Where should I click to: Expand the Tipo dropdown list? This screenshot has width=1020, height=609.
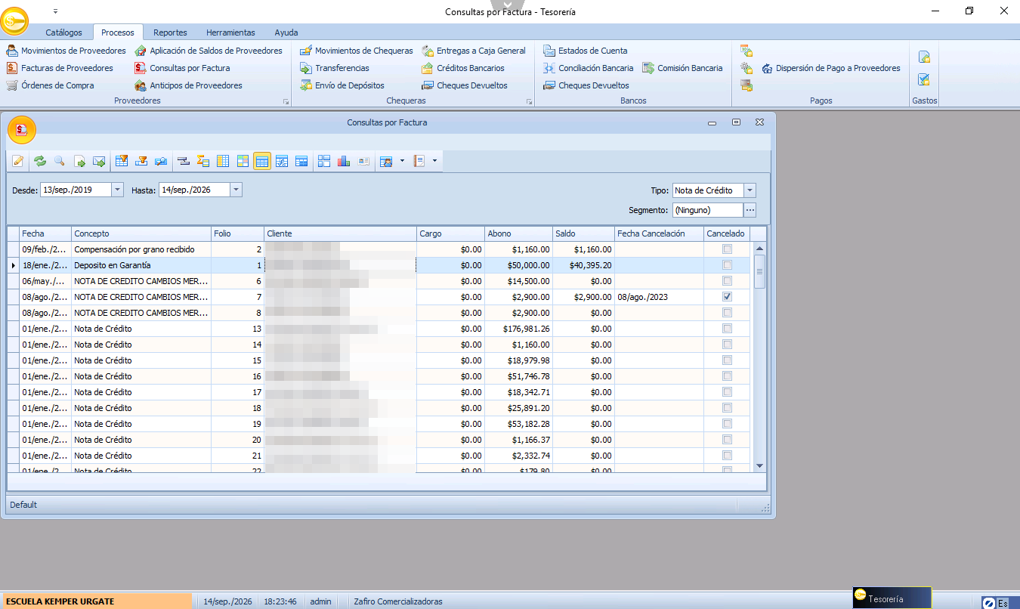coord(750,190)
